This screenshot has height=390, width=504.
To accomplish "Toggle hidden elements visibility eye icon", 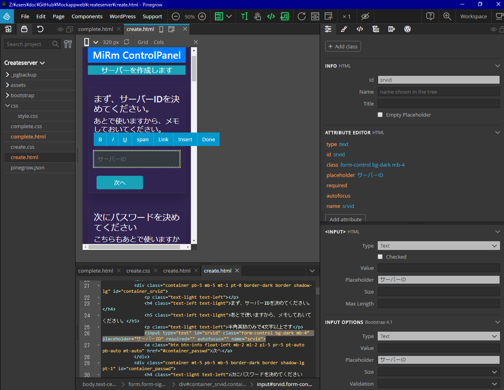I will tap(365, 16).
